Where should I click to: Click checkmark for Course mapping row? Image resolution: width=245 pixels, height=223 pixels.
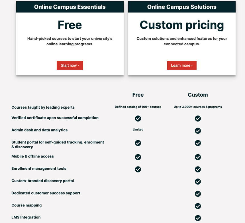pyautogui.click(x=198, y=206)
